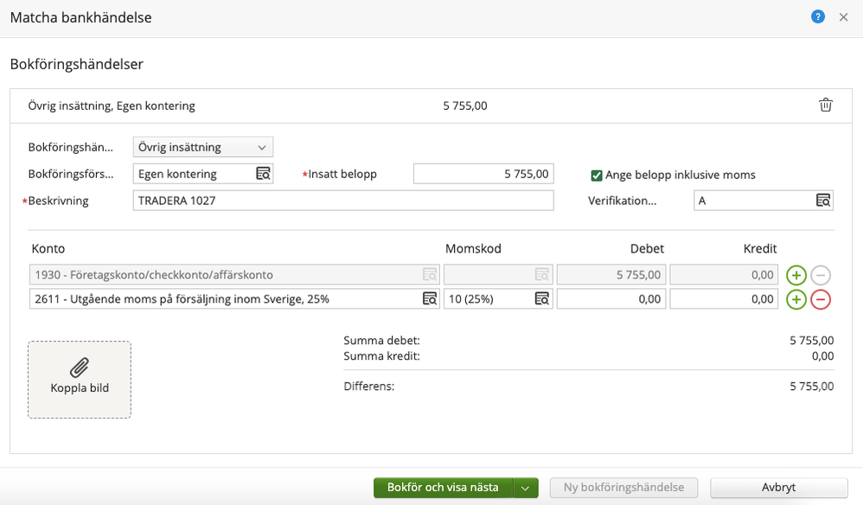Open arrow menu beside Bokför och visa nästa
The width and height of the screenshot is (863, 505).
click(x=526, y=488)
